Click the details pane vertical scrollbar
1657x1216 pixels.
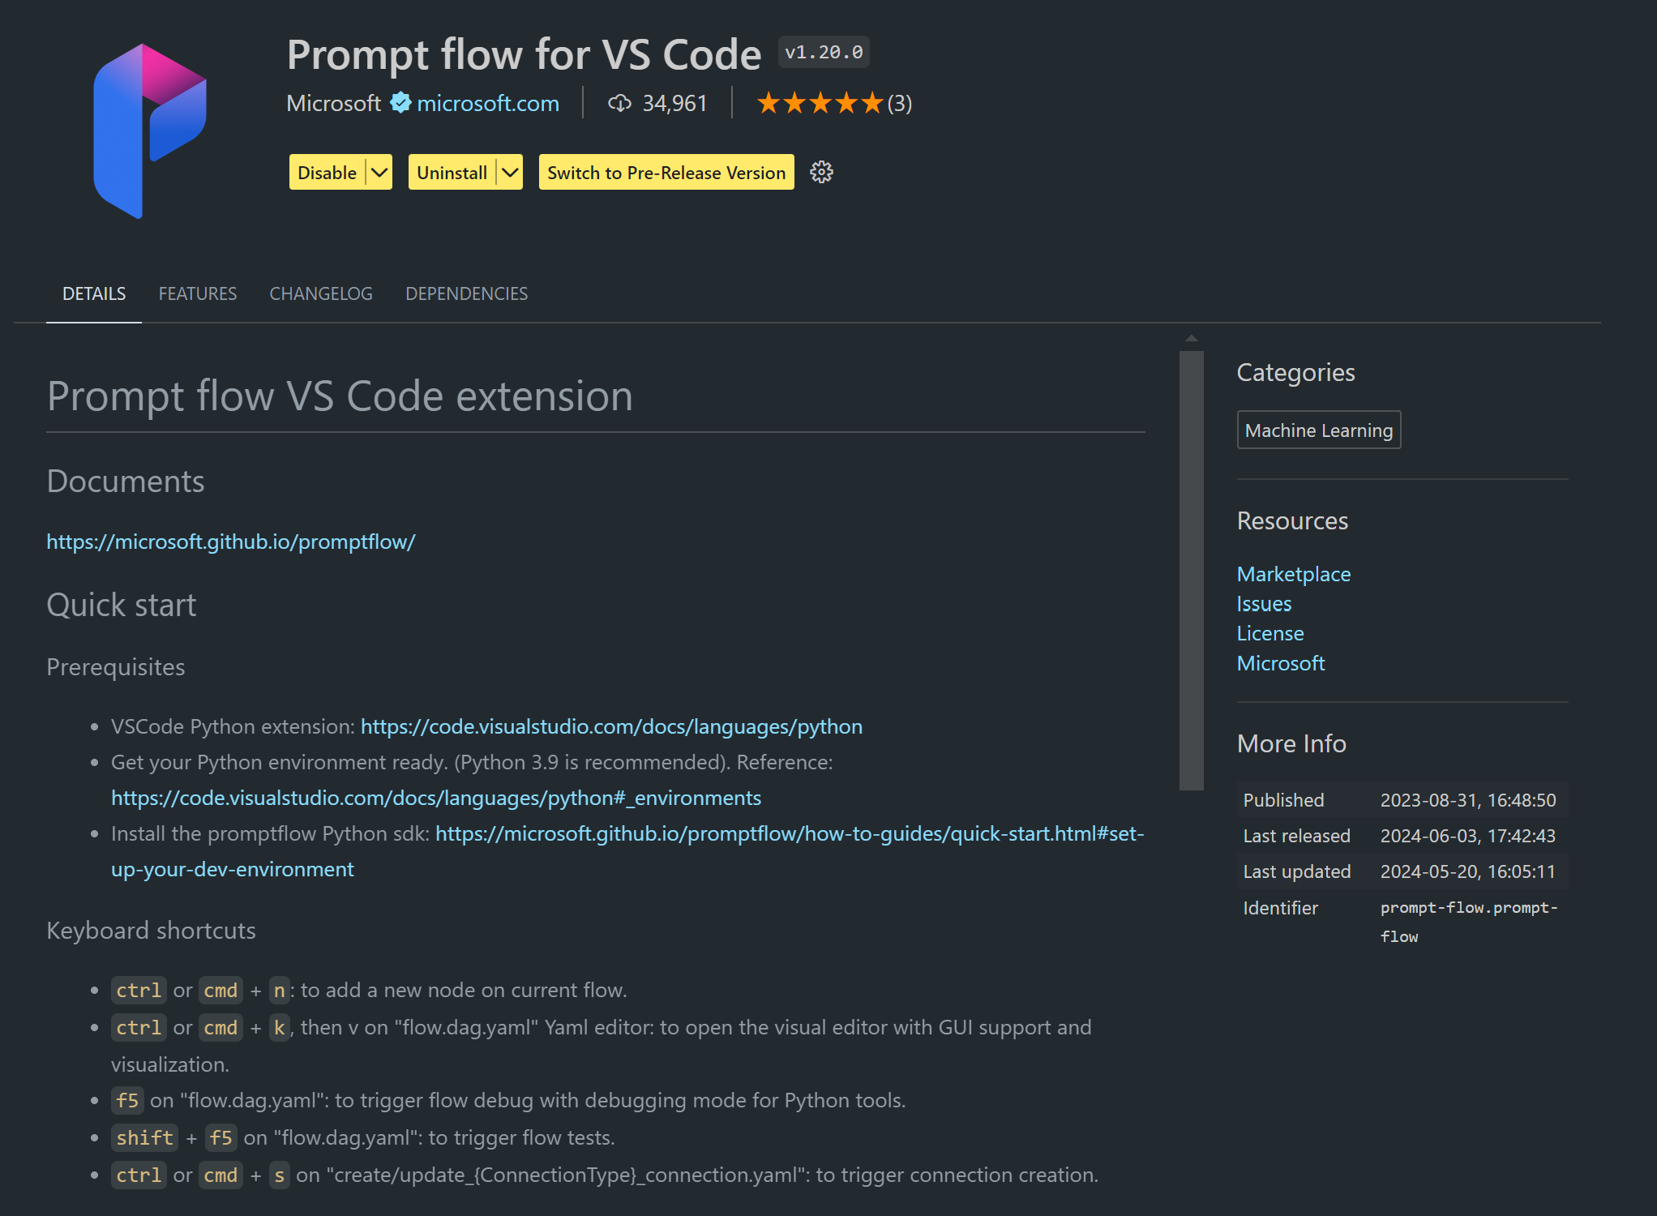[1191, 570]
